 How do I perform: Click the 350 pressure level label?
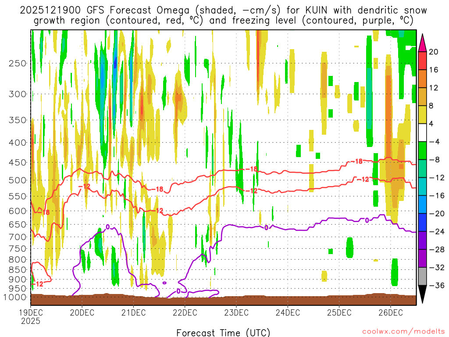click(x=18, y=120)
